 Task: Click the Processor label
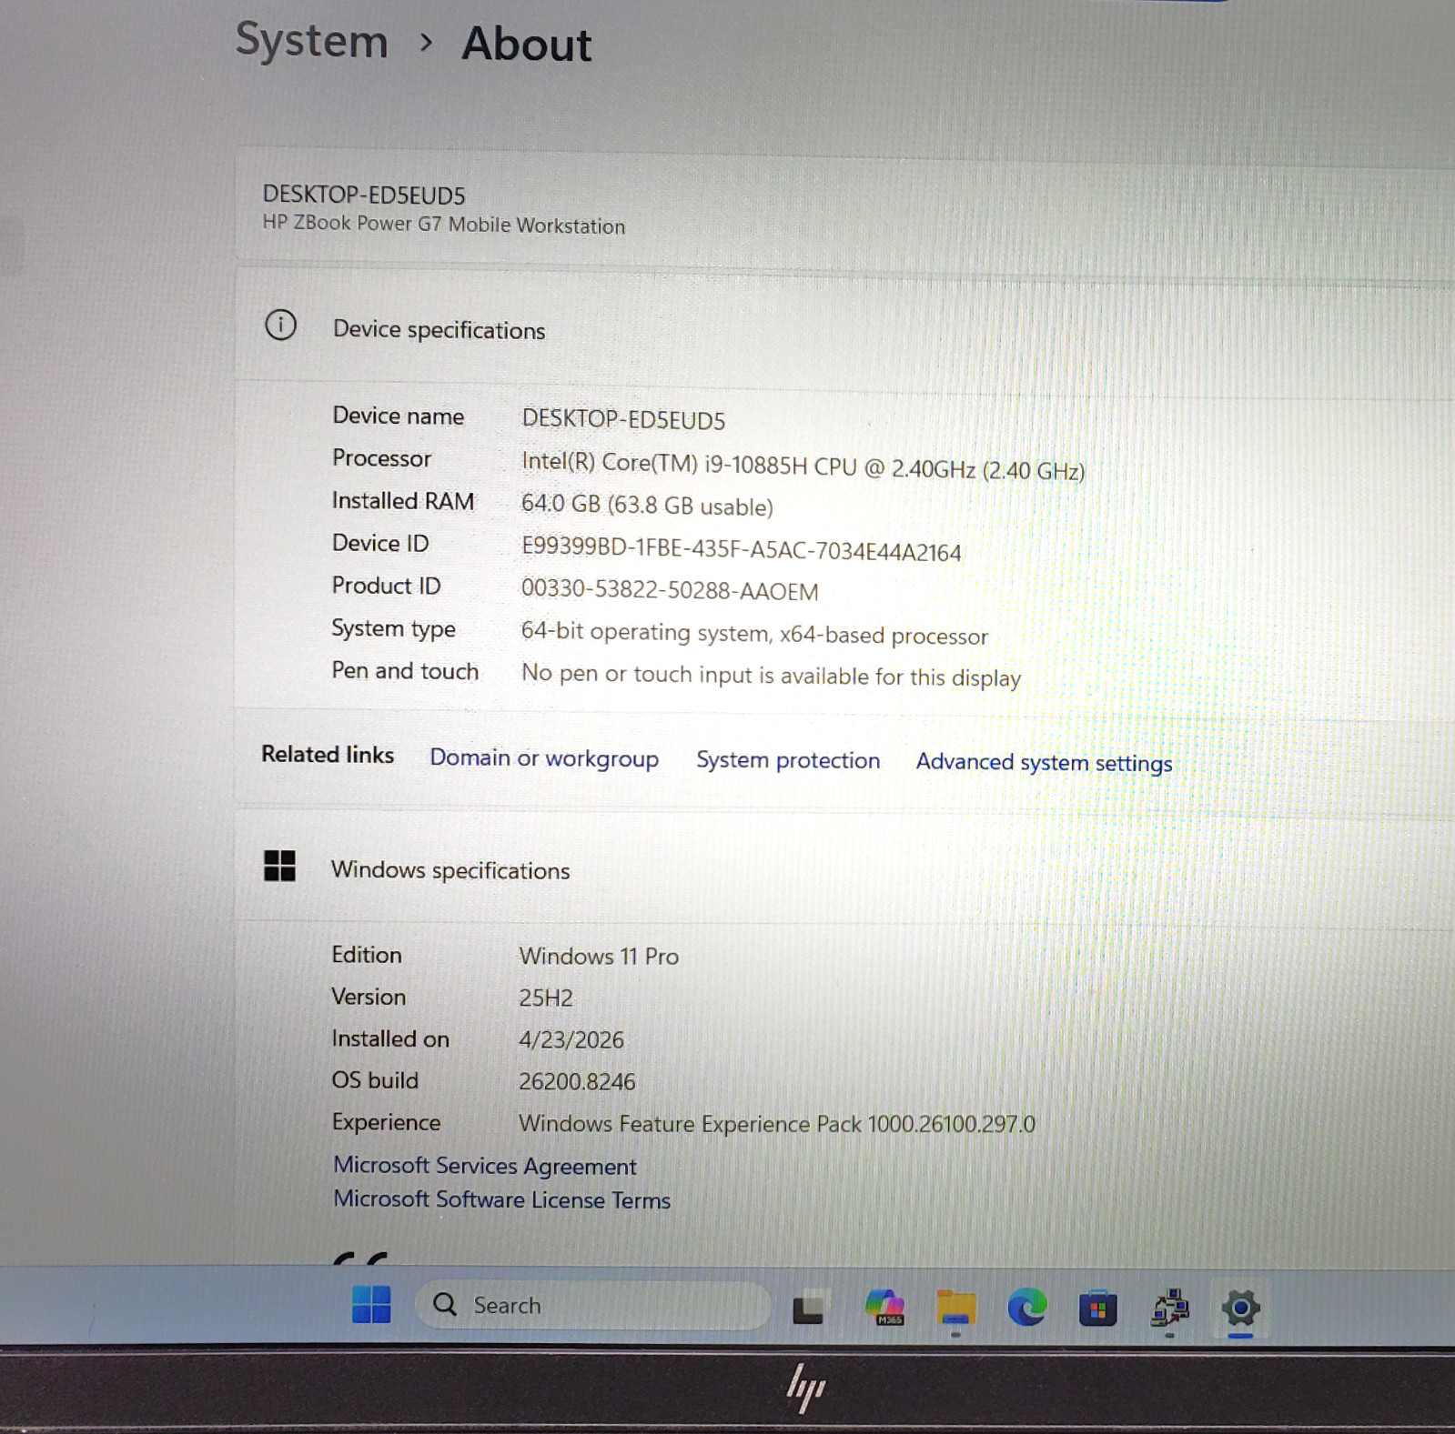[381, 458]
